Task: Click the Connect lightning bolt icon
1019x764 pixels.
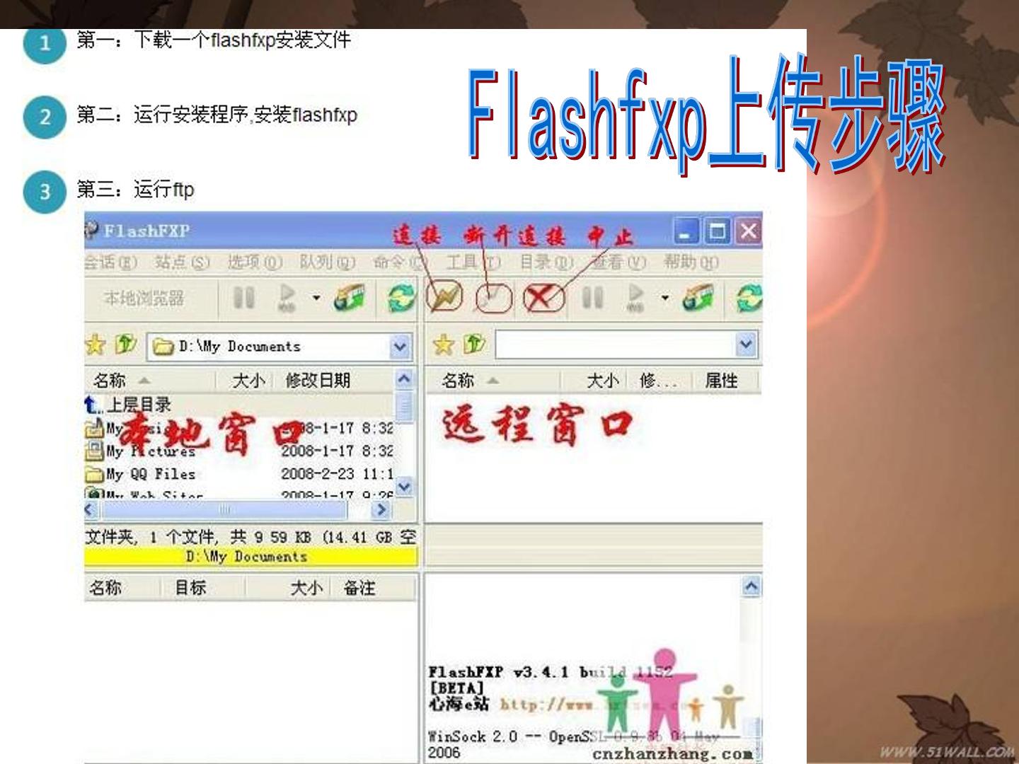Action: coord(444,297)
